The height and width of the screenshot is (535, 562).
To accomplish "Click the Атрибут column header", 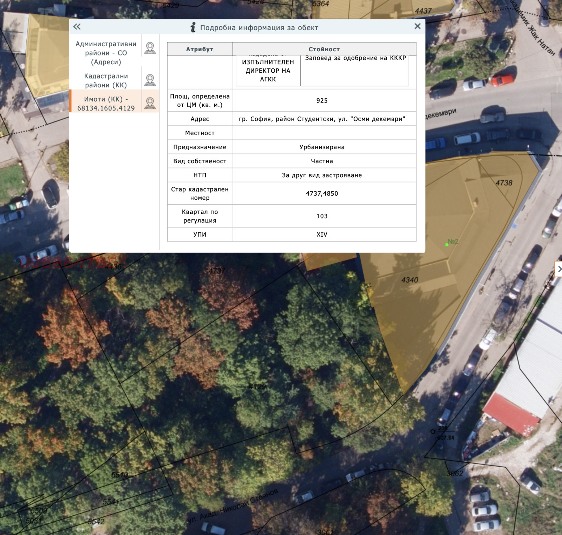I will coord(200,49).
